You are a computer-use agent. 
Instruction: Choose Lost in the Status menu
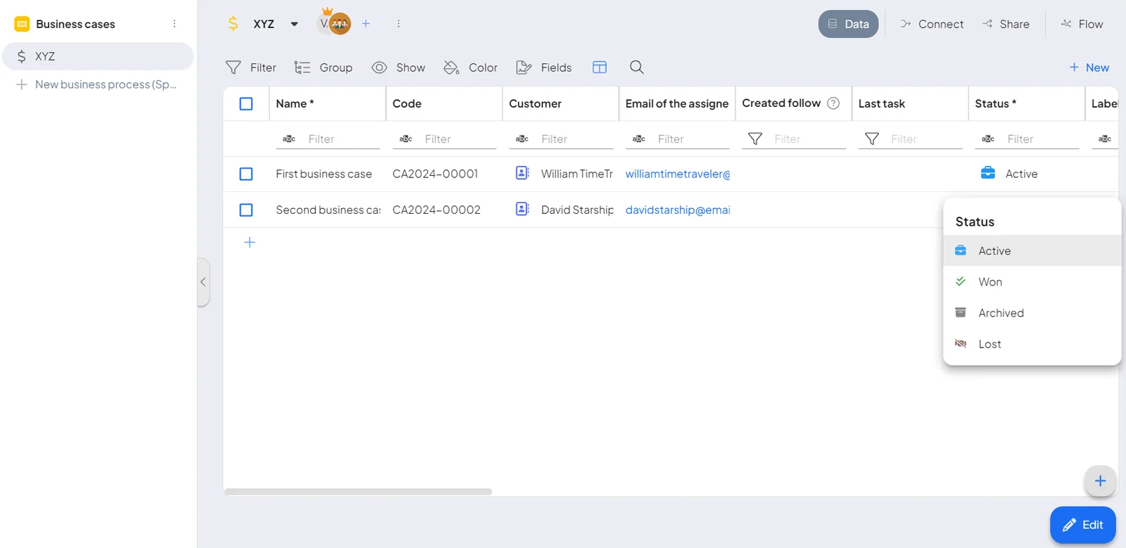point(1032,344)
